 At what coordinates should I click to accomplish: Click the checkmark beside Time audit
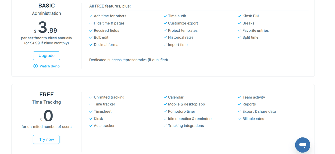165,16
